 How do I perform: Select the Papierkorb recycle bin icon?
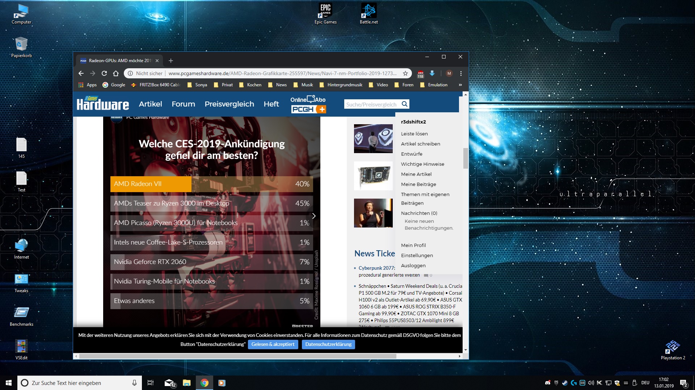click(x=21, y=47)
